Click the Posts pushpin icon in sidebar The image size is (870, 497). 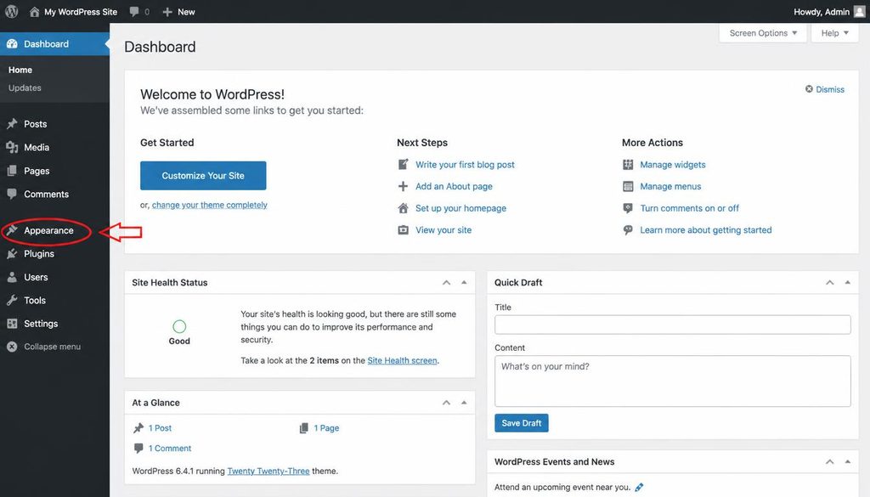(12, 124)
